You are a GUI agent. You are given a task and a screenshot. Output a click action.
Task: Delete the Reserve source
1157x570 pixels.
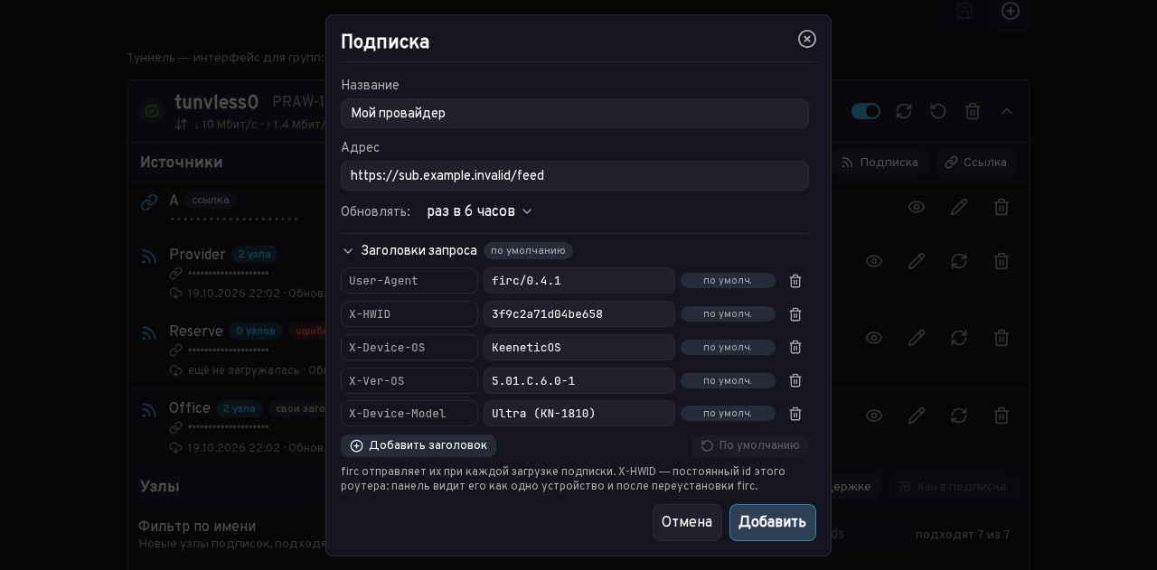(x=1002, y=338)
